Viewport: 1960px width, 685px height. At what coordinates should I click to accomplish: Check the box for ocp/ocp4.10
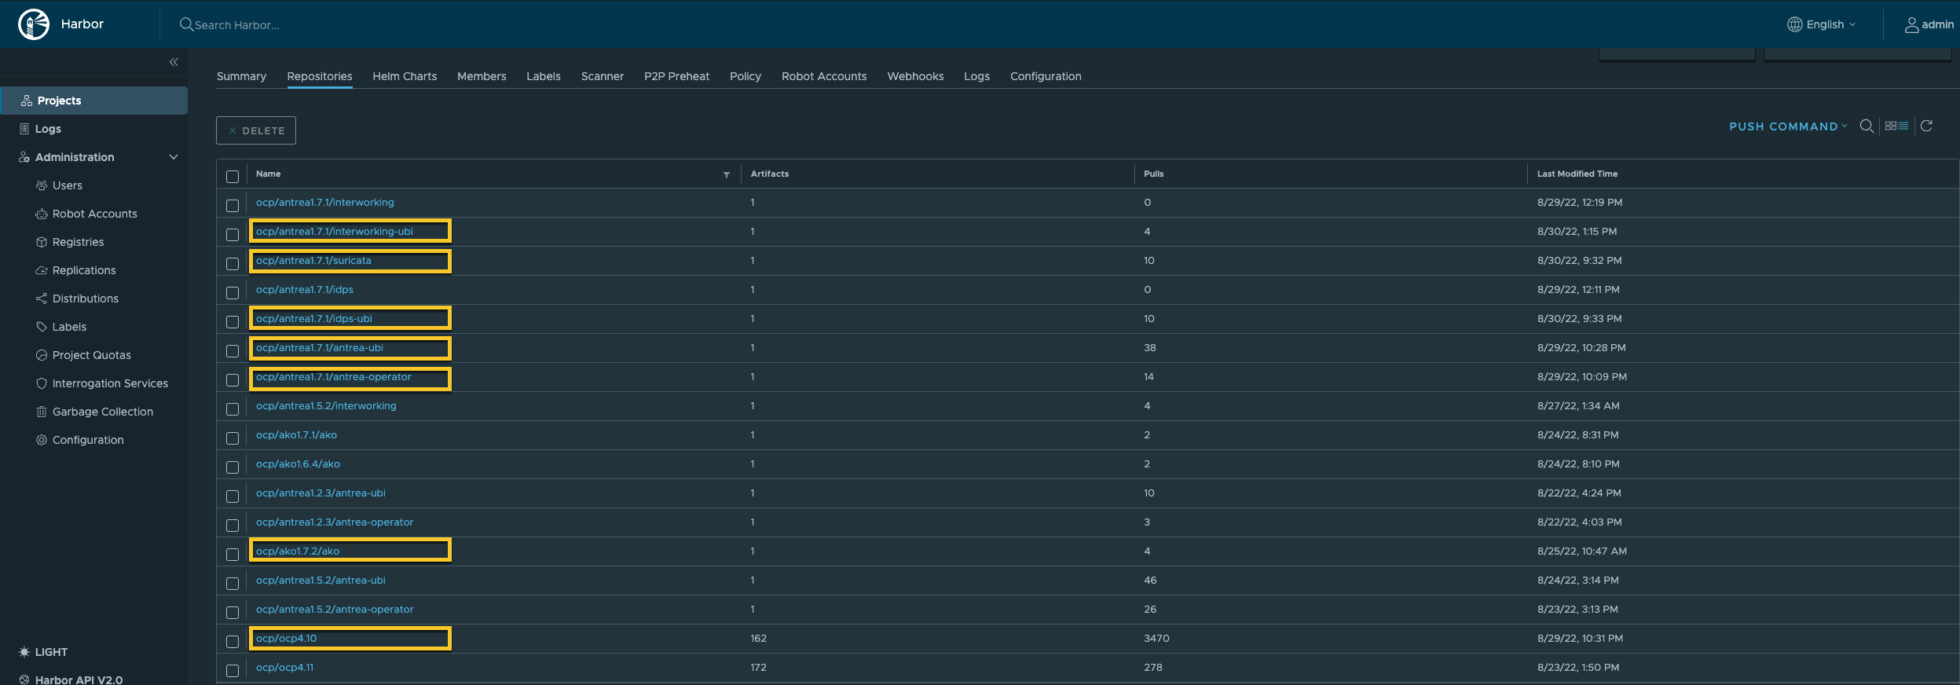(233, 641)
